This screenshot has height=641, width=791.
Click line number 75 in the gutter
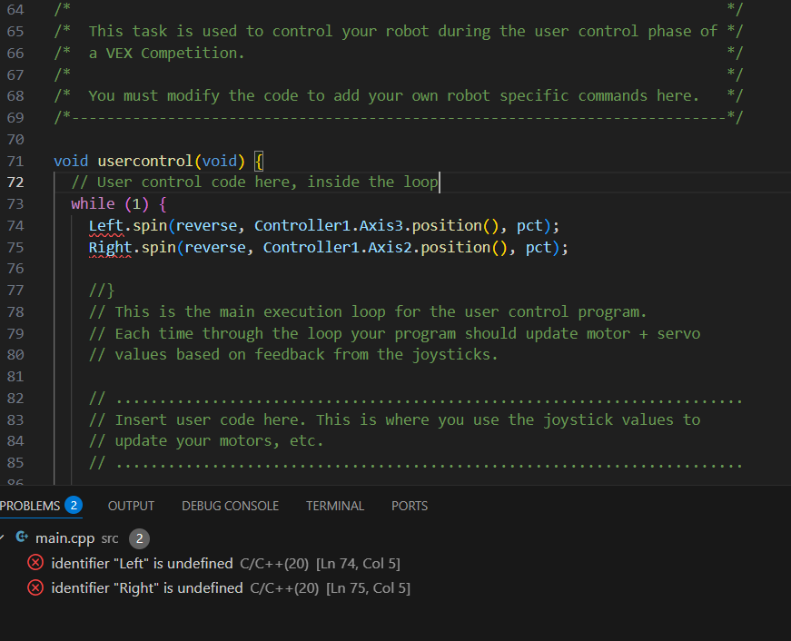[x=15, y=247]
